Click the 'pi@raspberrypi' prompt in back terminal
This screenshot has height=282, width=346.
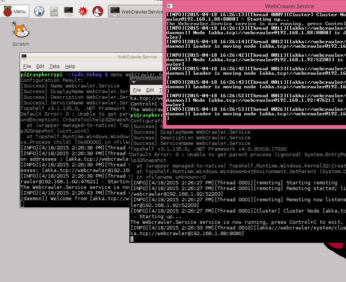41,74
